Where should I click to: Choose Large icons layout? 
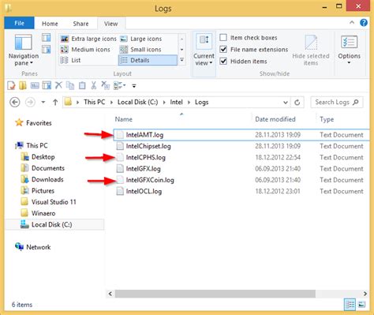[x=140, y=39]
